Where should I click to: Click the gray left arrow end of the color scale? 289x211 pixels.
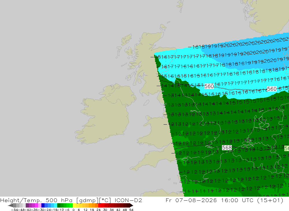pos(10,205)
